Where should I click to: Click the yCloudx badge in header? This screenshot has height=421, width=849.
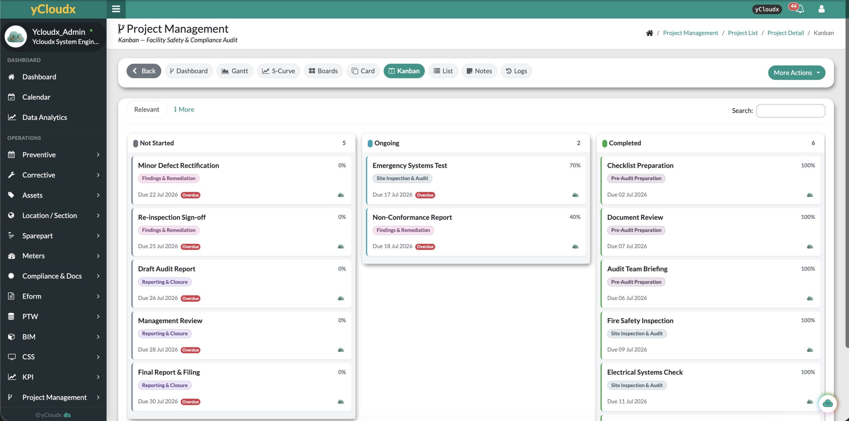767,9
